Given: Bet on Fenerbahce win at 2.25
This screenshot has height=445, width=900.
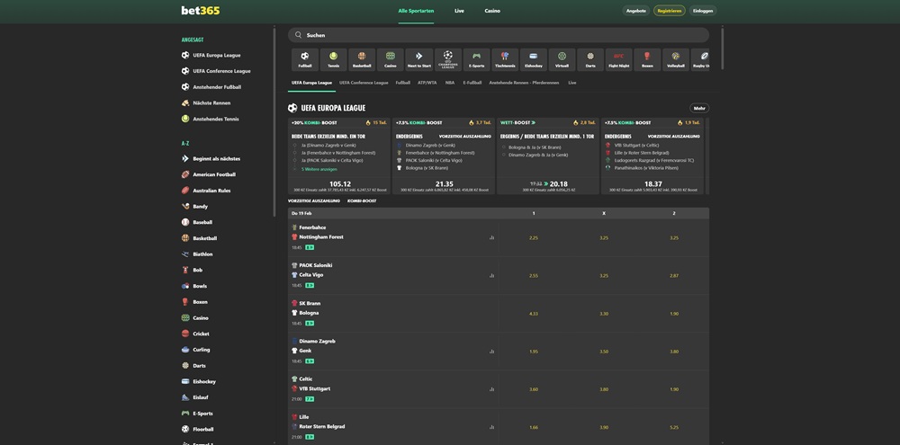Looking at the screenshot, I should coord(533,237).
